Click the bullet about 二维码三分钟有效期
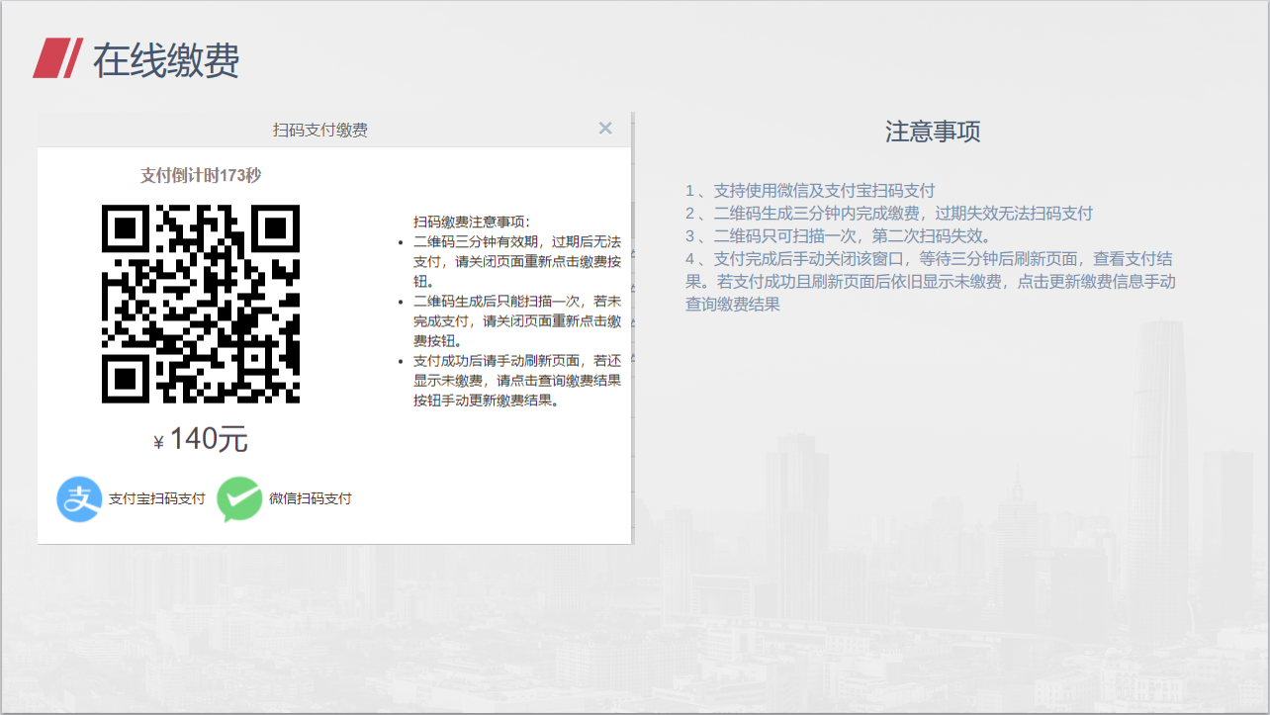The image size is (1270, 715). (516, 261)
